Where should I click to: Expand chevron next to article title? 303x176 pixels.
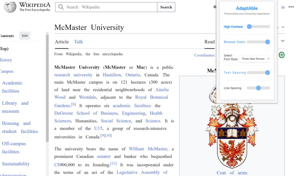(x=283, y=27)
